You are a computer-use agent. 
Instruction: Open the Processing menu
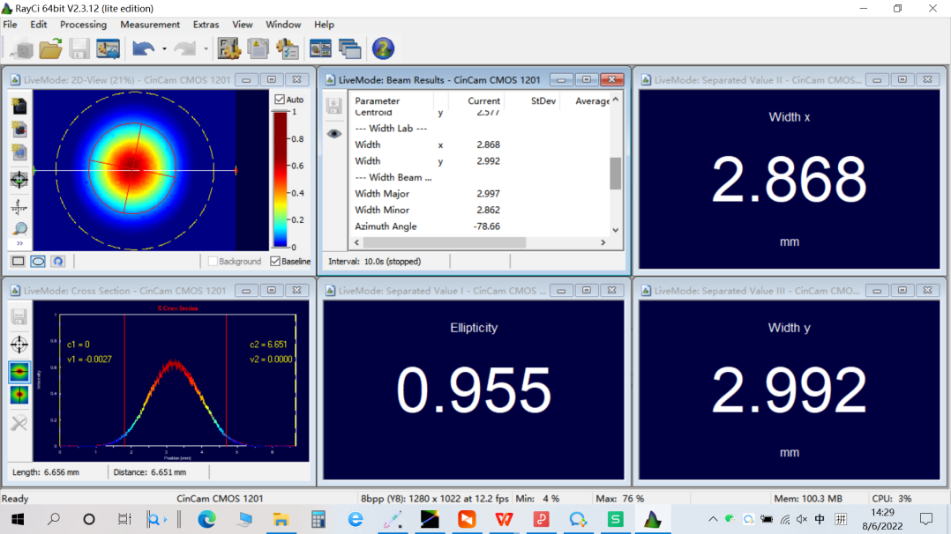coord(83,25)
